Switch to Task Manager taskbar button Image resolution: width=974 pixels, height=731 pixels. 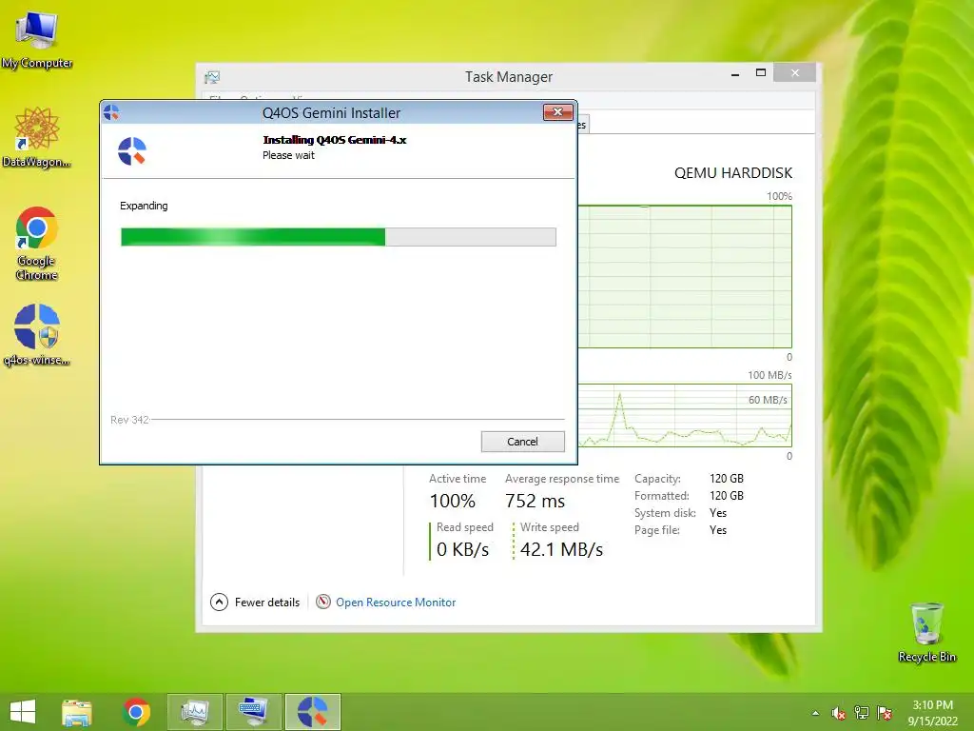pyautogui.click(x=194, y=712)
